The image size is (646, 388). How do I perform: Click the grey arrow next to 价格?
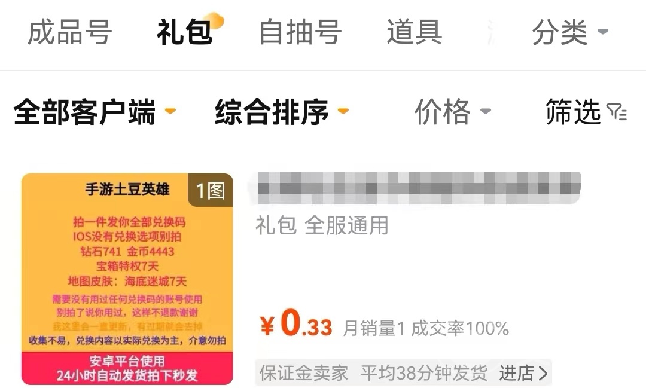486,111
